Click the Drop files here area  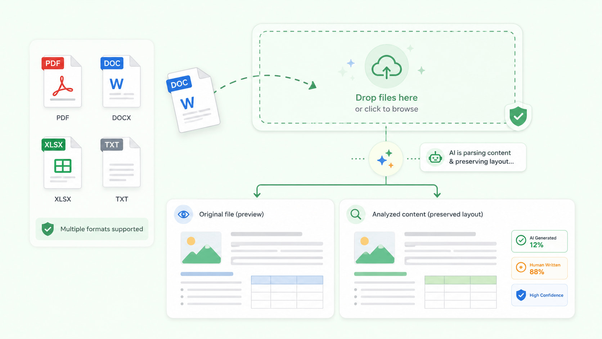click(387, 77)
